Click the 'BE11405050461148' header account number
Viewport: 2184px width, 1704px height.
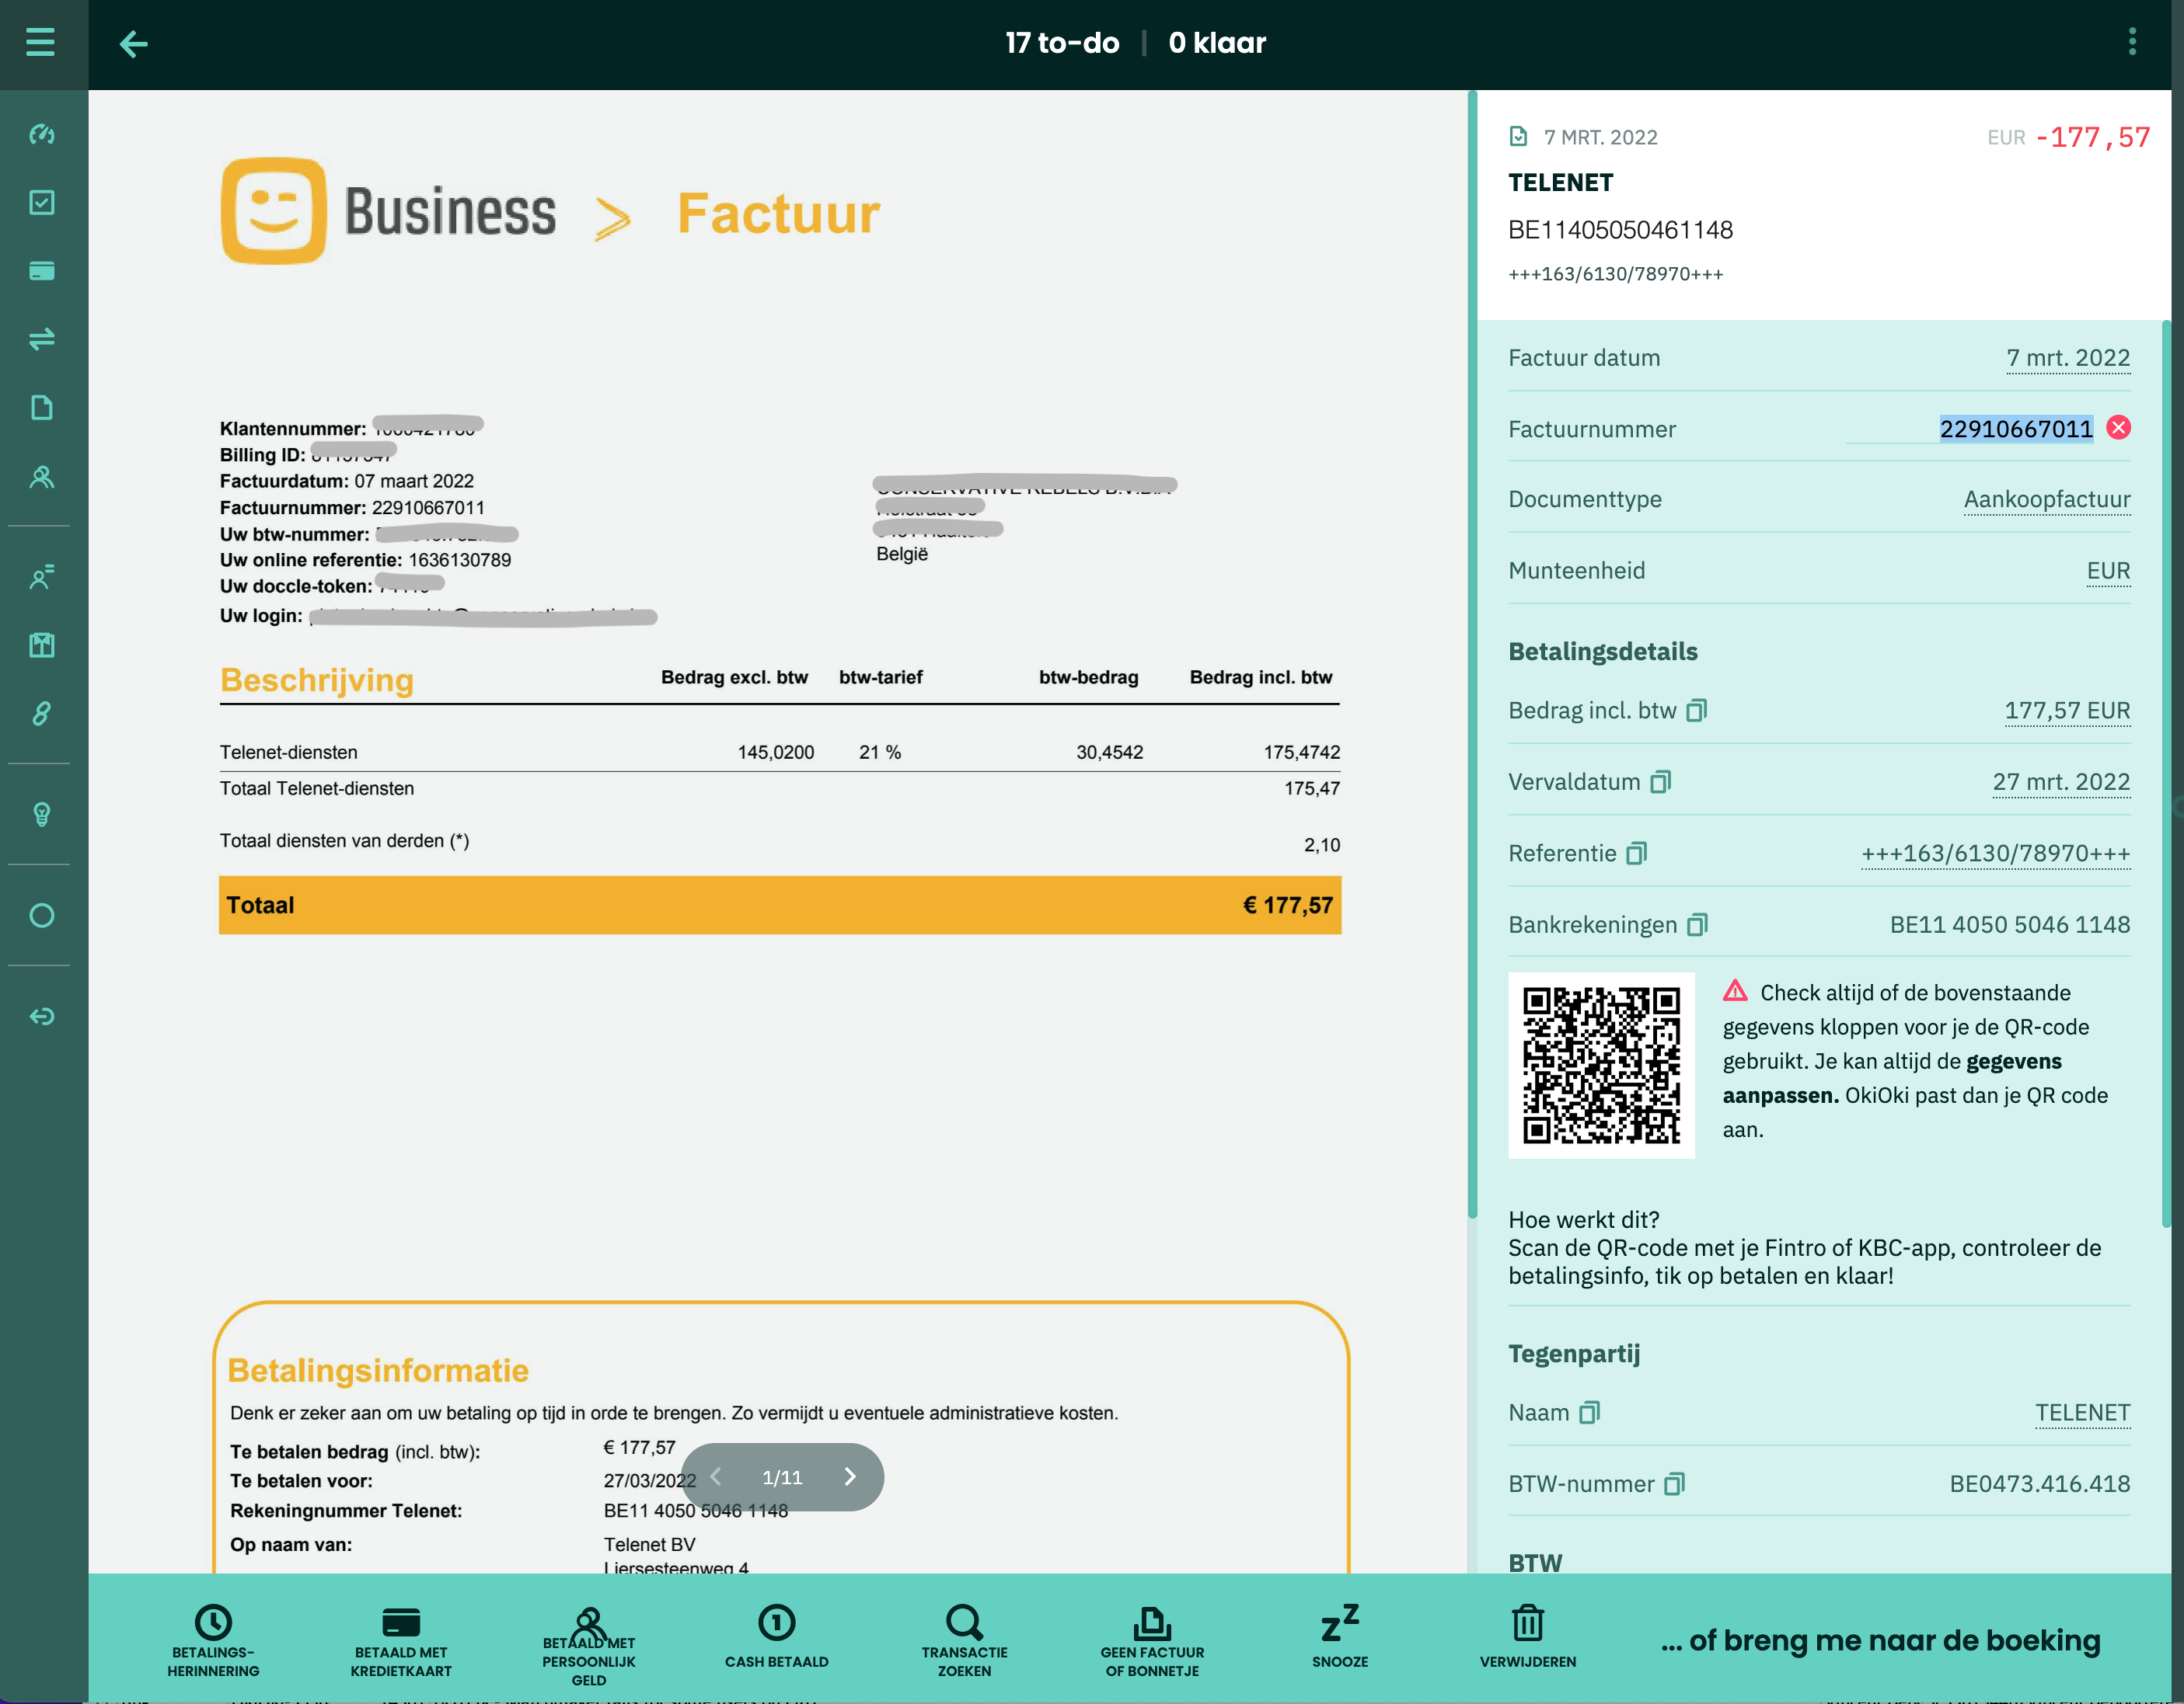coord(1620,230)
